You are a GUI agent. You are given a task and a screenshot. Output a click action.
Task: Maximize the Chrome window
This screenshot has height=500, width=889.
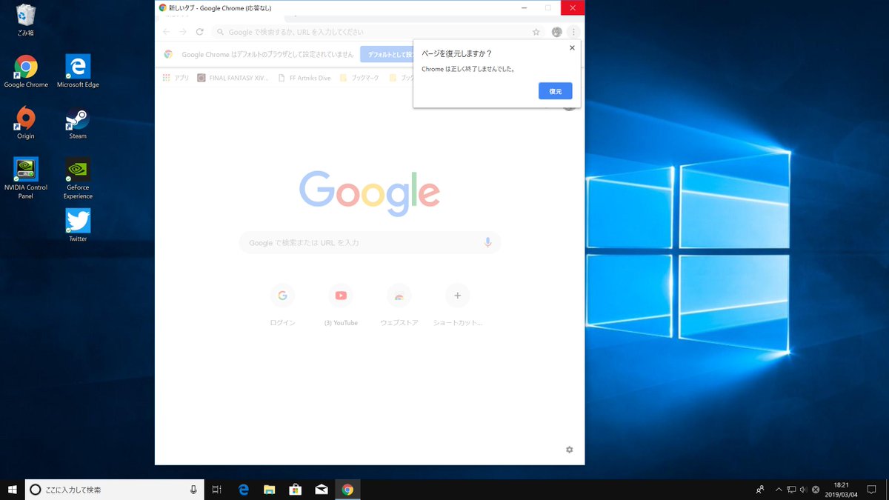point(548,7)
